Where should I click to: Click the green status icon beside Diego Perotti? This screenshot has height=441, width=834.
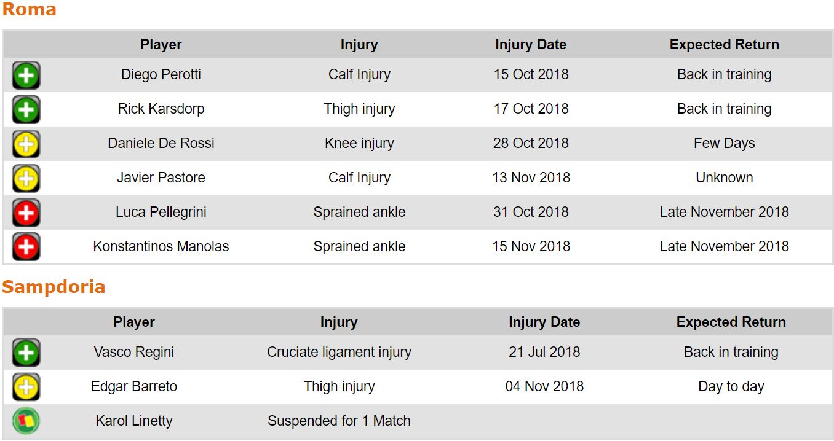(x=26, y=76)
